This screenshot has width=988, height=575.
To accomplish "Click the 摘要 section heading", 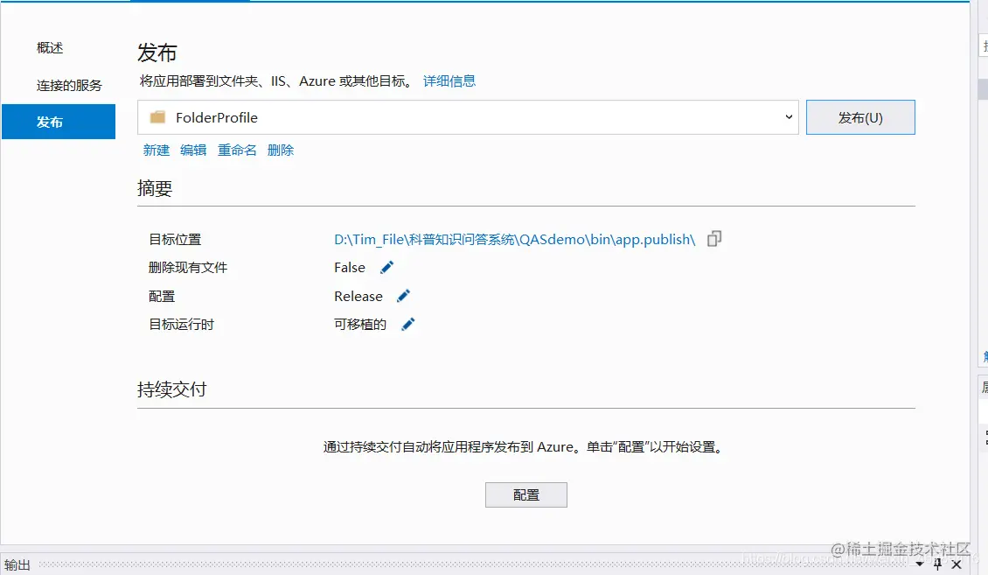I will tap(155, 188).
